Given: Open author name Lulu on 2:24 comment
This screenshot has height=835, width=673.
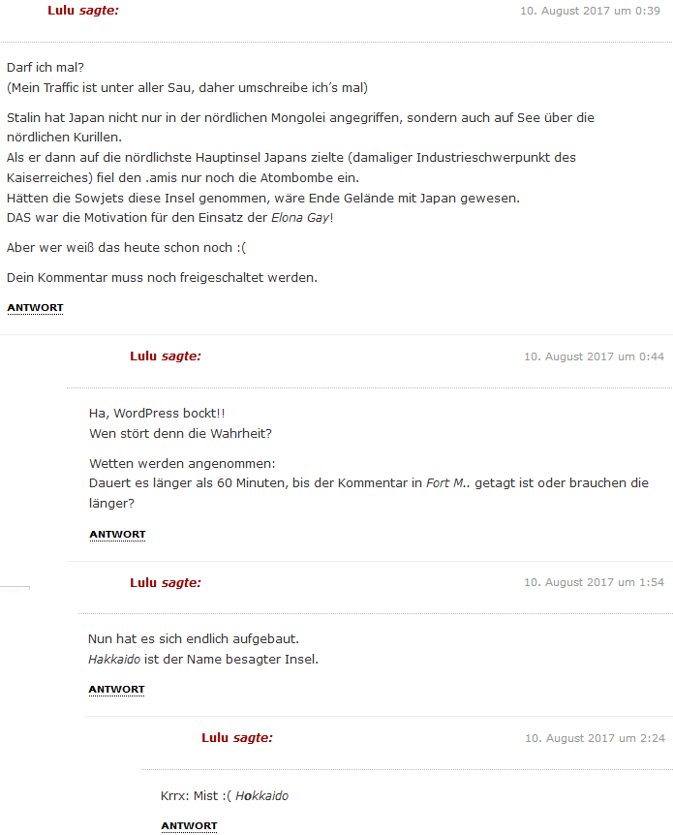Looking at the screenshot, I should pos(215,737).
